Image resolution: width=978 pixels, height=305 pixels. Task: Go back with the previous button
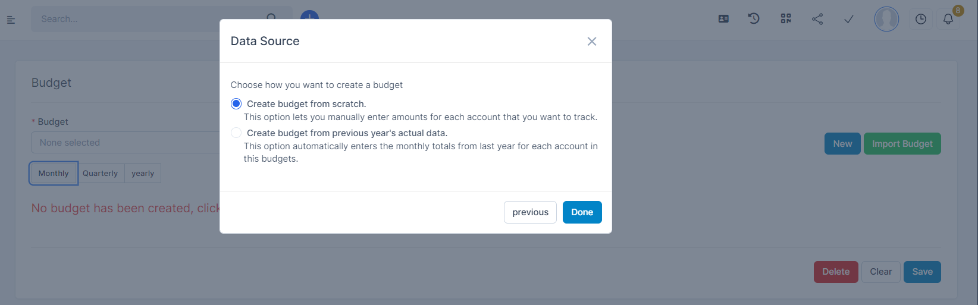[530, 212]
